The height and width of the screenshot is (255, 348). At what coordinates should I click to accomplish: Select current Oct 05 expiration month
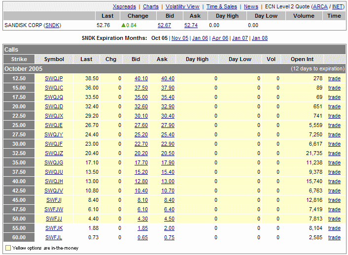(x=159, y=38)
